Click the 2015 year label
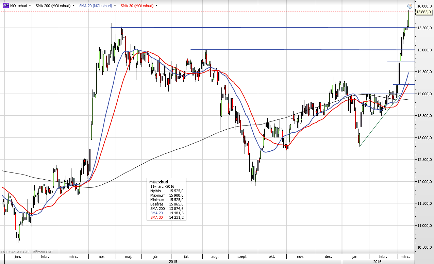The height and width of the screenshot is (264, 434). click(x=173, y=262)
